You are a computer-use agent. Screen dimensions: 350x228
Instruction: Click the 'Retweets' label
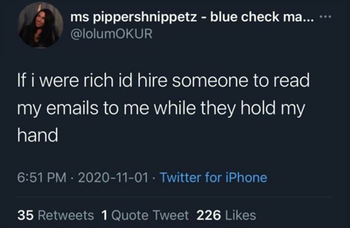click(x=64, y=215)
